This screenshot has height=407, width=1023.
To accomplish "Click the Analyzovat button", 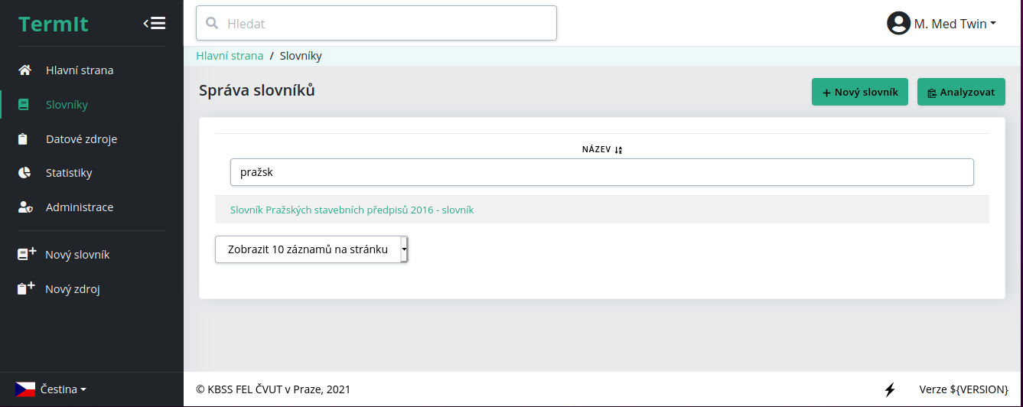I will (961, 92).
